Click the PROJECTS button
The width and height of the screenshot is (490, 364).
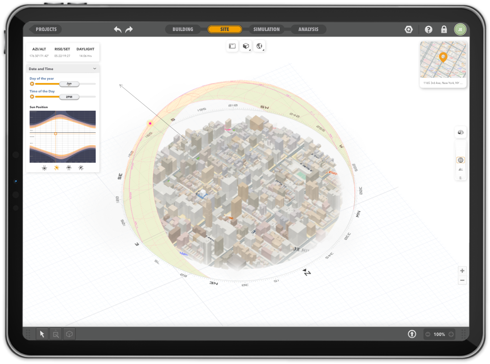(45, 29)
